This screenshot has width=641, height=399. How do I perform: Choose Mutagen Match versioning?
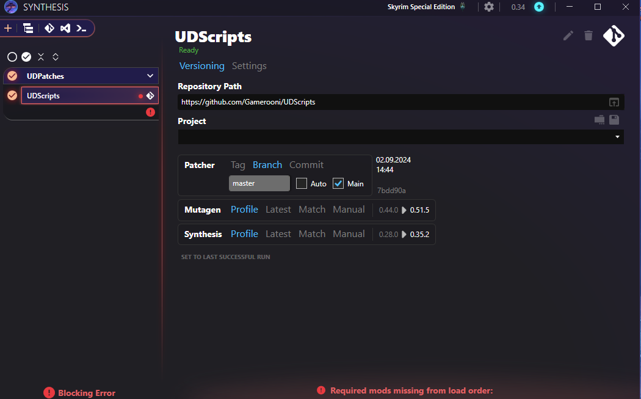pos(312,210)
